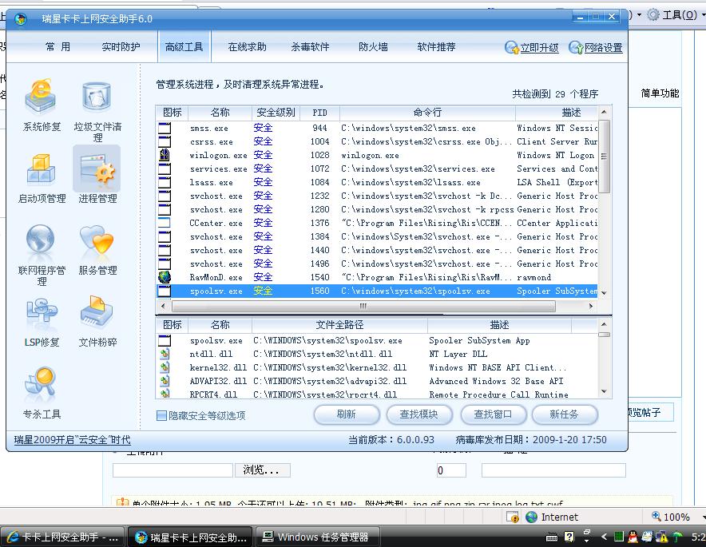Screen dimensions: 706x547
Task: Click the 刷新 refresh button
Action: point(347,414)
